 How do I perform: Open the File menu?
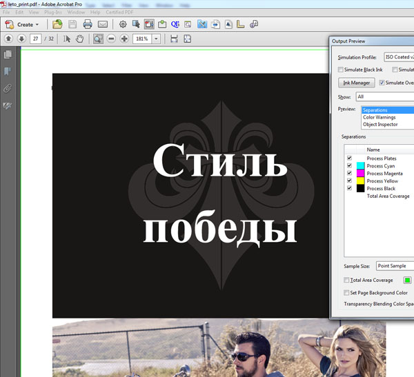[6, 12]
